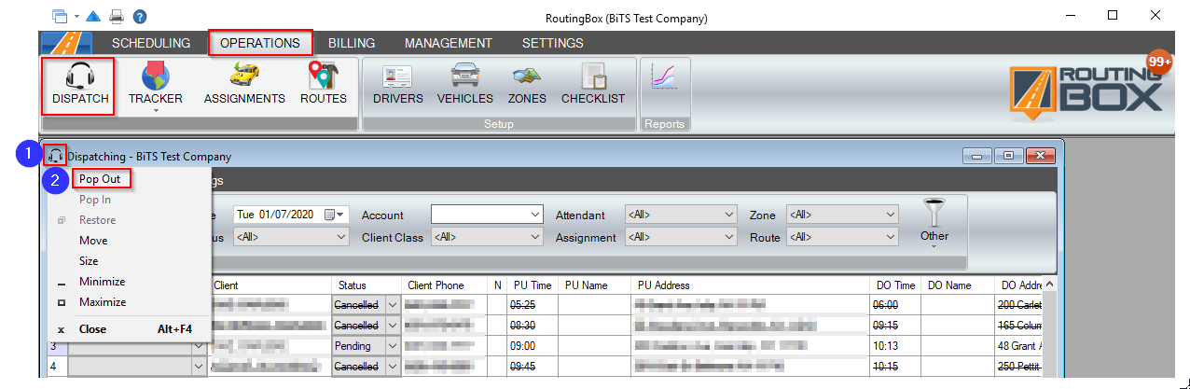Open the Routes map pin icon

tap(324, 86)
